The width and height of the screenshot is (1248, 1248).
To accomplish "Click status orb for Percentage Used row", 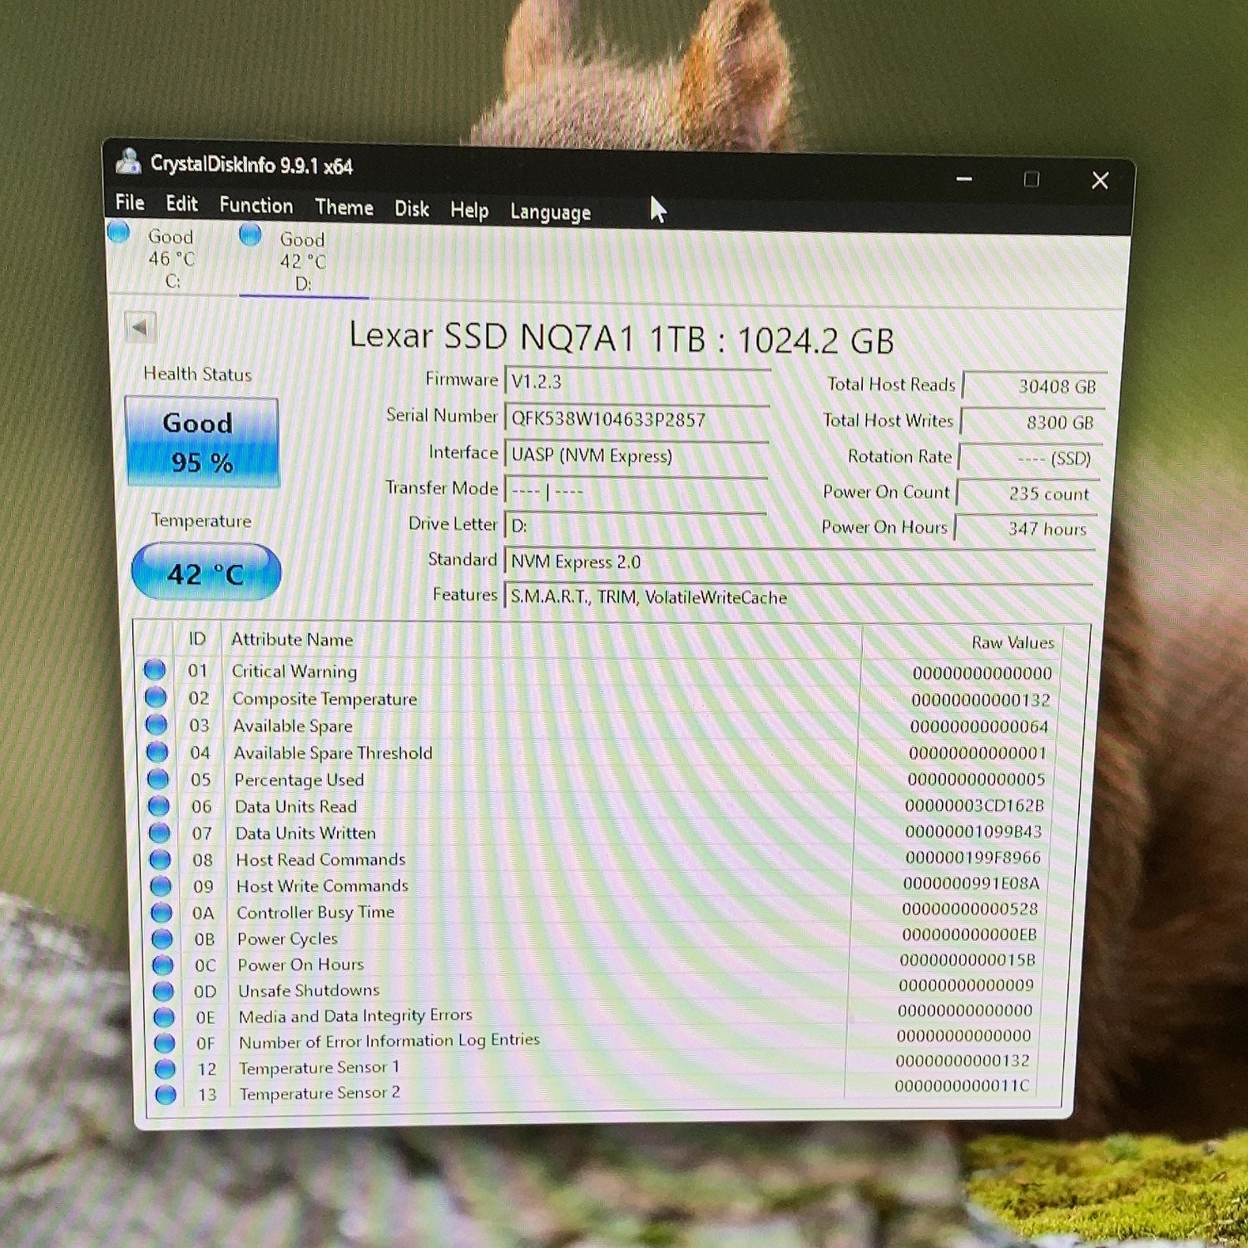I will (x=157, y=779).
